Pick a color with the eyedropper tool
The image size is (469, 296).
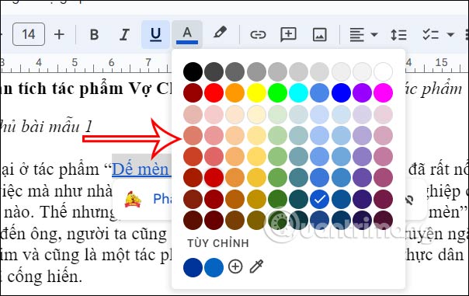pos(256,266)
